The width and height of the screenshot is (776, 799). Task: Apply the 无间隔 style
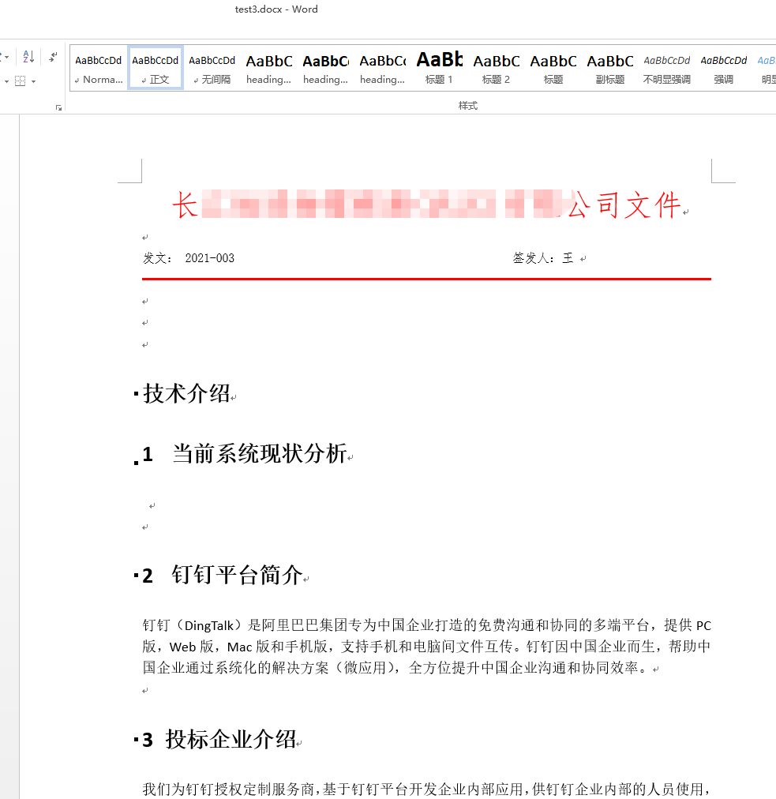[x=212, y=68]
